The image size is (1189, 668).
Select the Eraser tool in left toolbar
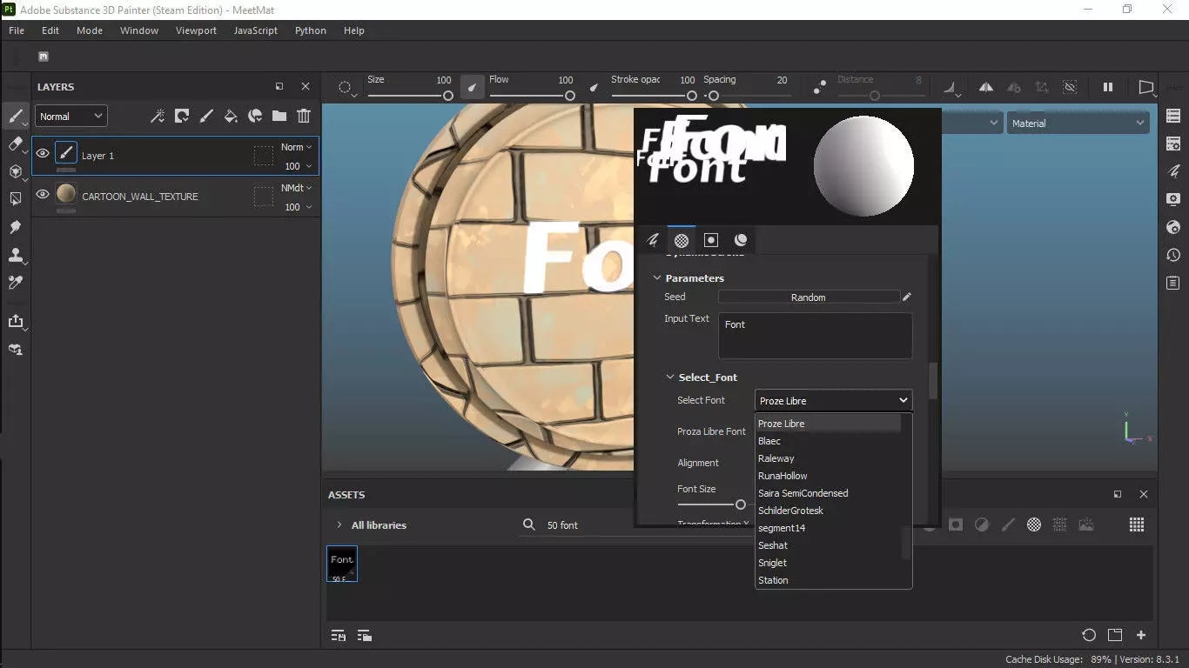point(15,144)
